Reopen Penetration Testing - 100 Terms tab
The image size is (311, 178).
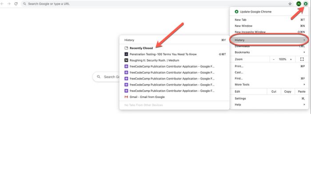[174, 54]
